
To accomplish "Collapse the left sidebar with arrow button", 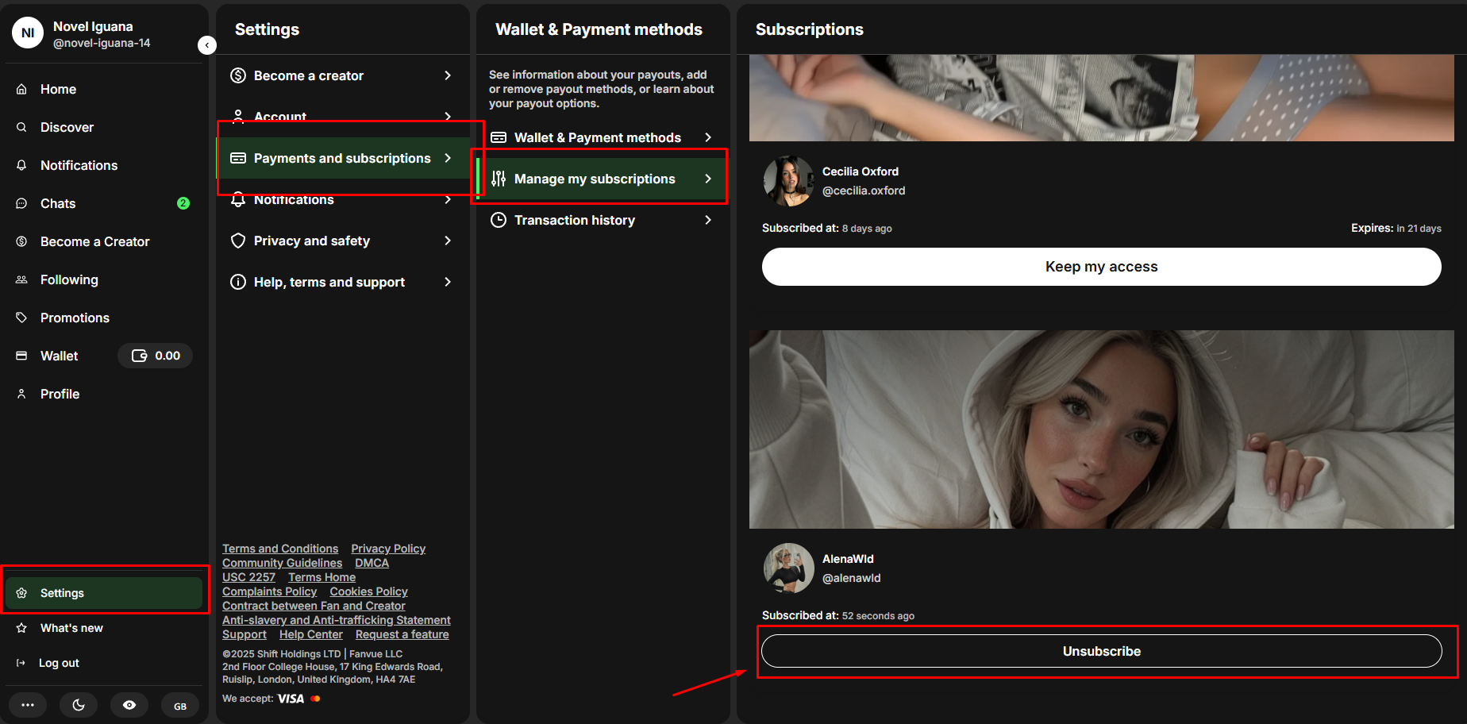I will coord(206,45).
